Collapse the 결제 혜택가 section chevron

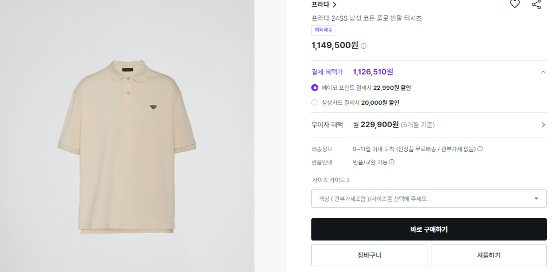pos(543,72)
